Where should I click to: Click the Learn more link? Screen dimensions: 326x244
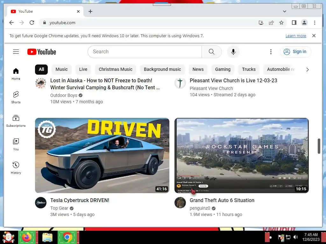[x=296, y=36]
